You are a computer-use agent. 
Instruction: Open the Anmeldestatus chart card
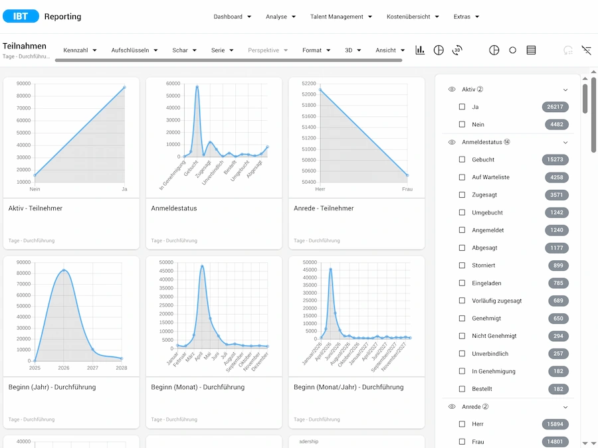[x=214, y=163]
